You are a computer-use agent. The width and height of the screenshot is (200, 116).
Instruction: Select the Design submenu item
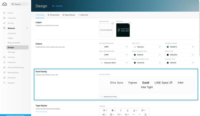click(x=18, y=47)
